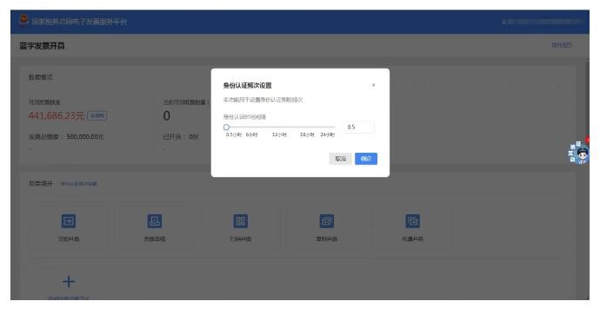600x321 pixels.
Task: Click the 24小时 mark on the slider
Action: [328, 134]
